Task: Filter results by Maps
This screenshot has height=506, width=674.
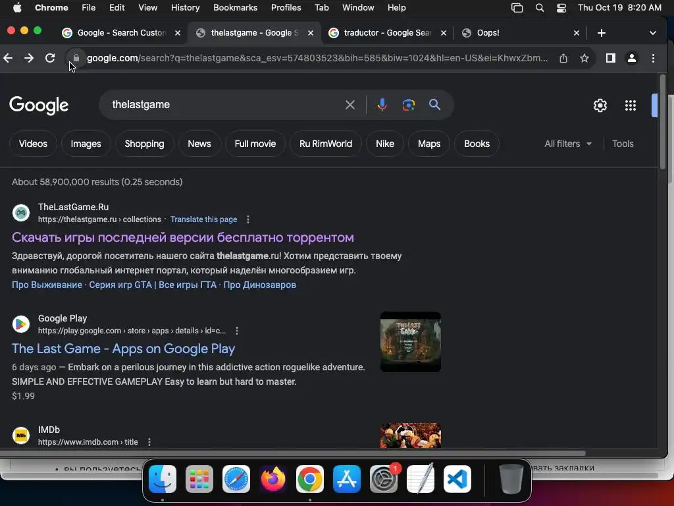Action: coord(429,144)
